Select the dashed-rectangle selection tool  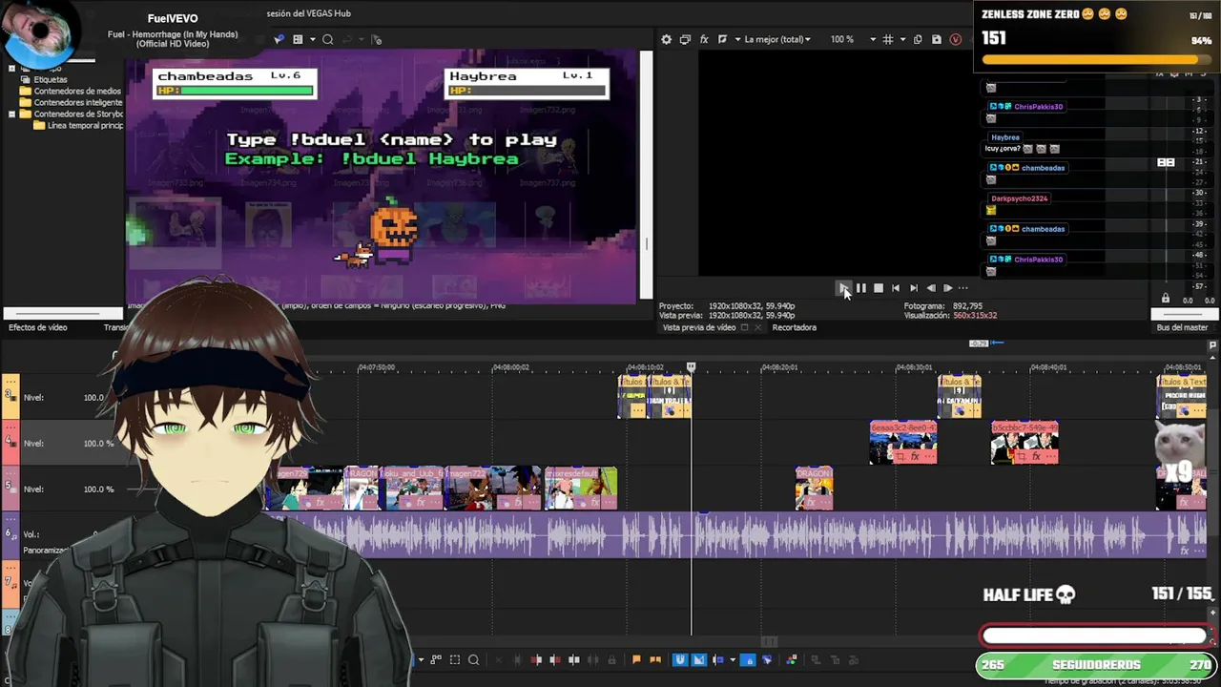(455, 659)
